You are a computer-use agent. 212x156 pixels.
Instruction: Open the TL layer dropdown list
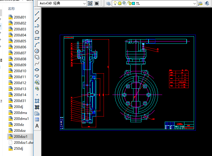click(x=195, y=3)
